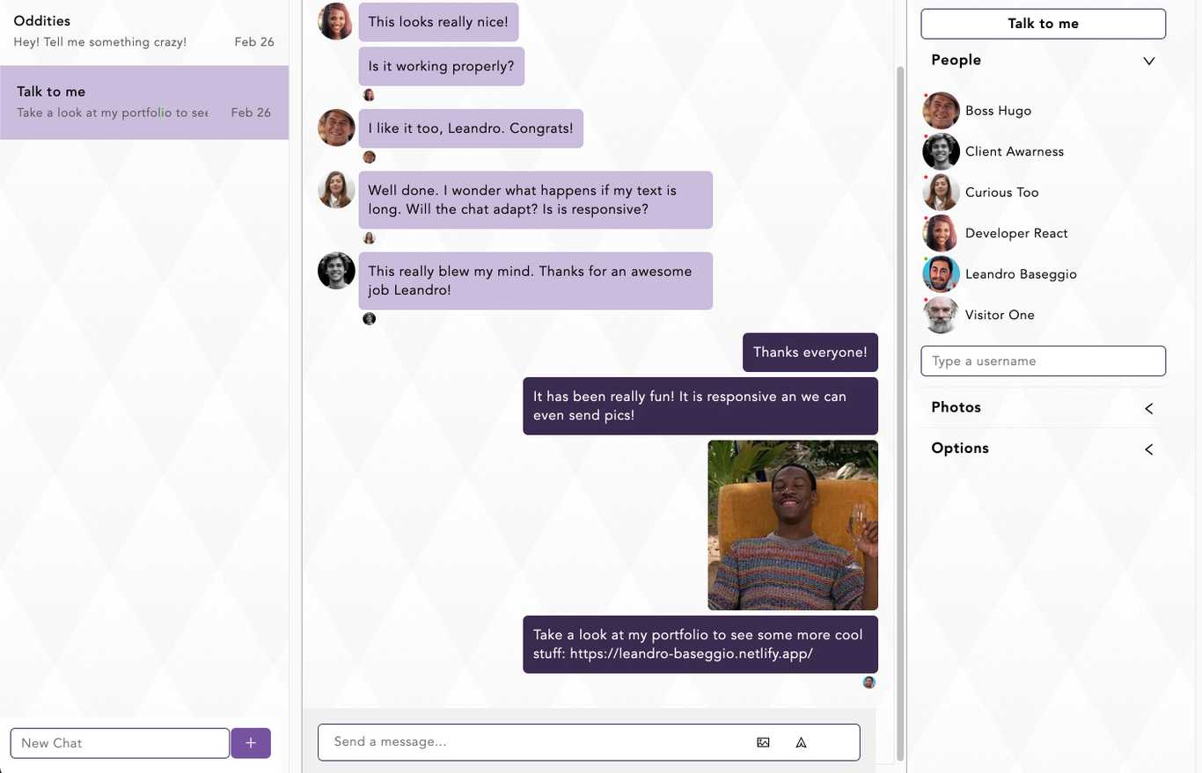Click the Feb 26 date on Oddities
The image size is (1202, 773).
(254, 42)
